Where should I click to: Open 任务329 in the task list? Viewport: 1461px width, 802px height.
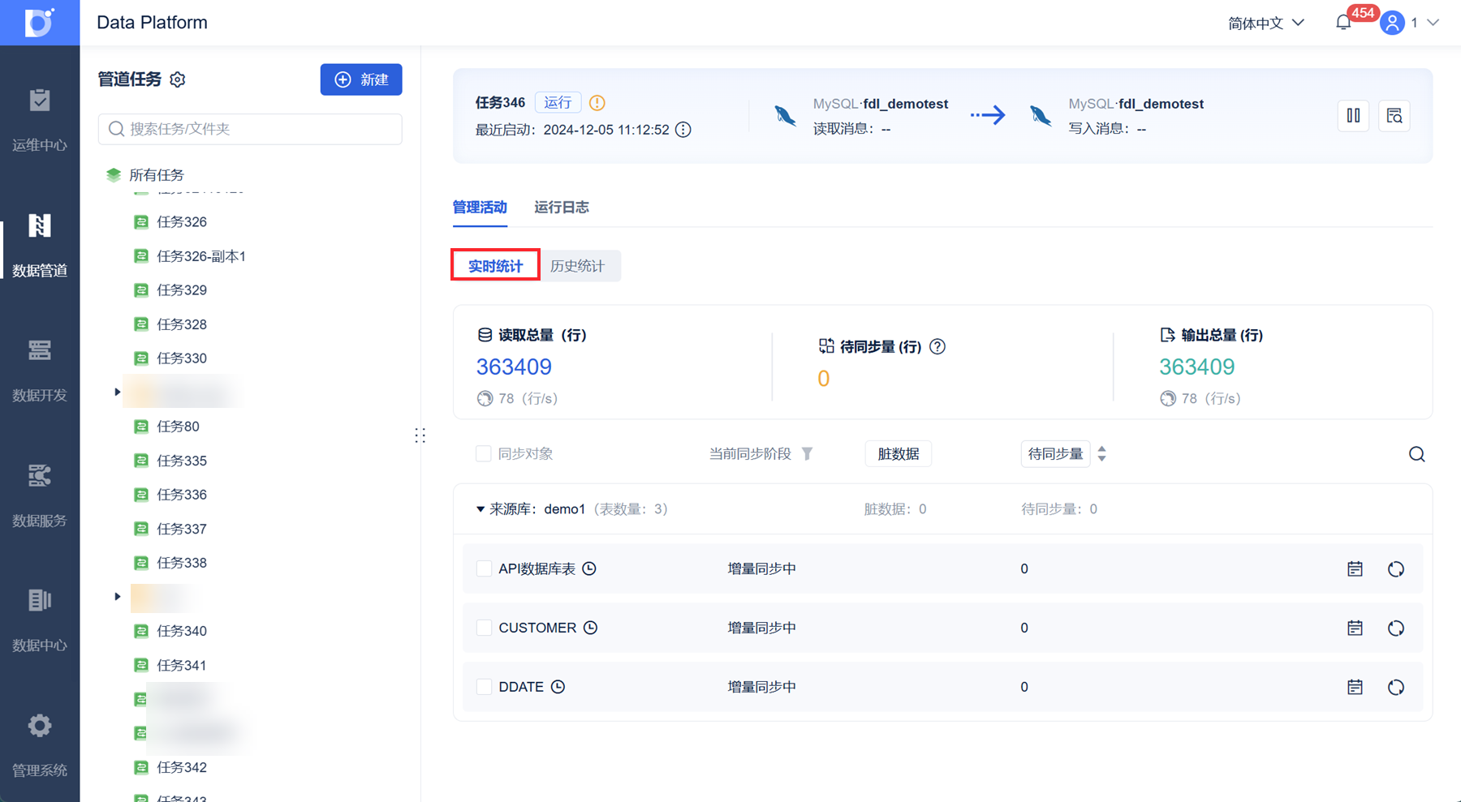pos(182,290)
